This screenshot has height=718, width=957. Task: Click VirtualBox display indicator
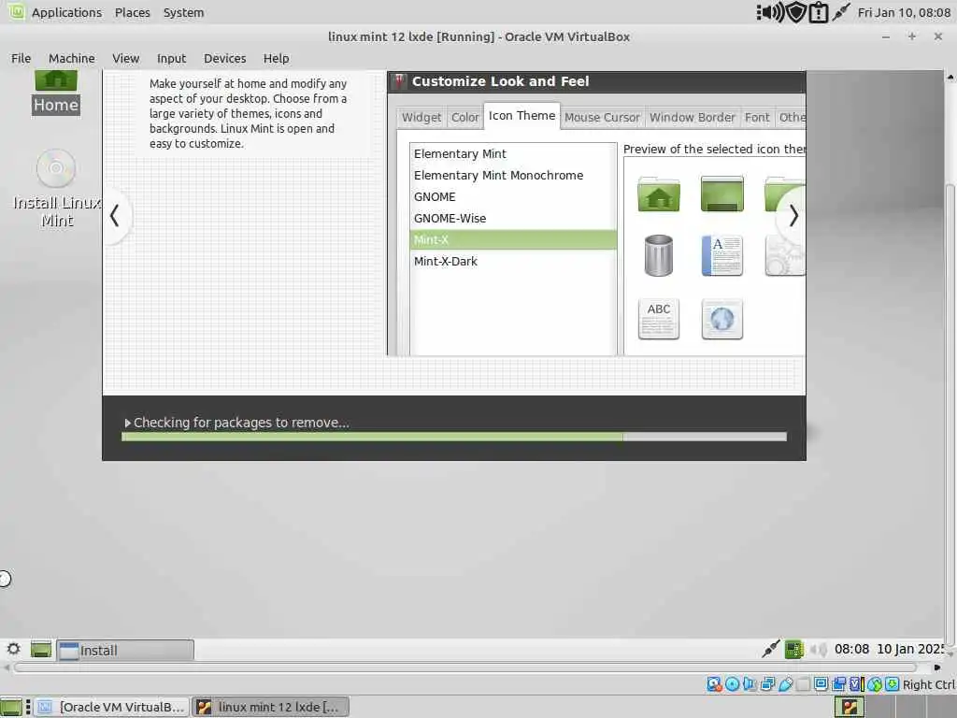coord(821,683)
